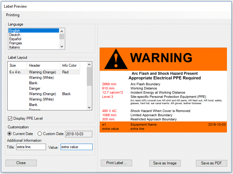The height and width of the screenshot is (174, 233).
Task: Click the 6 x 4 in. size cell
Action: (x=15, y=72)
